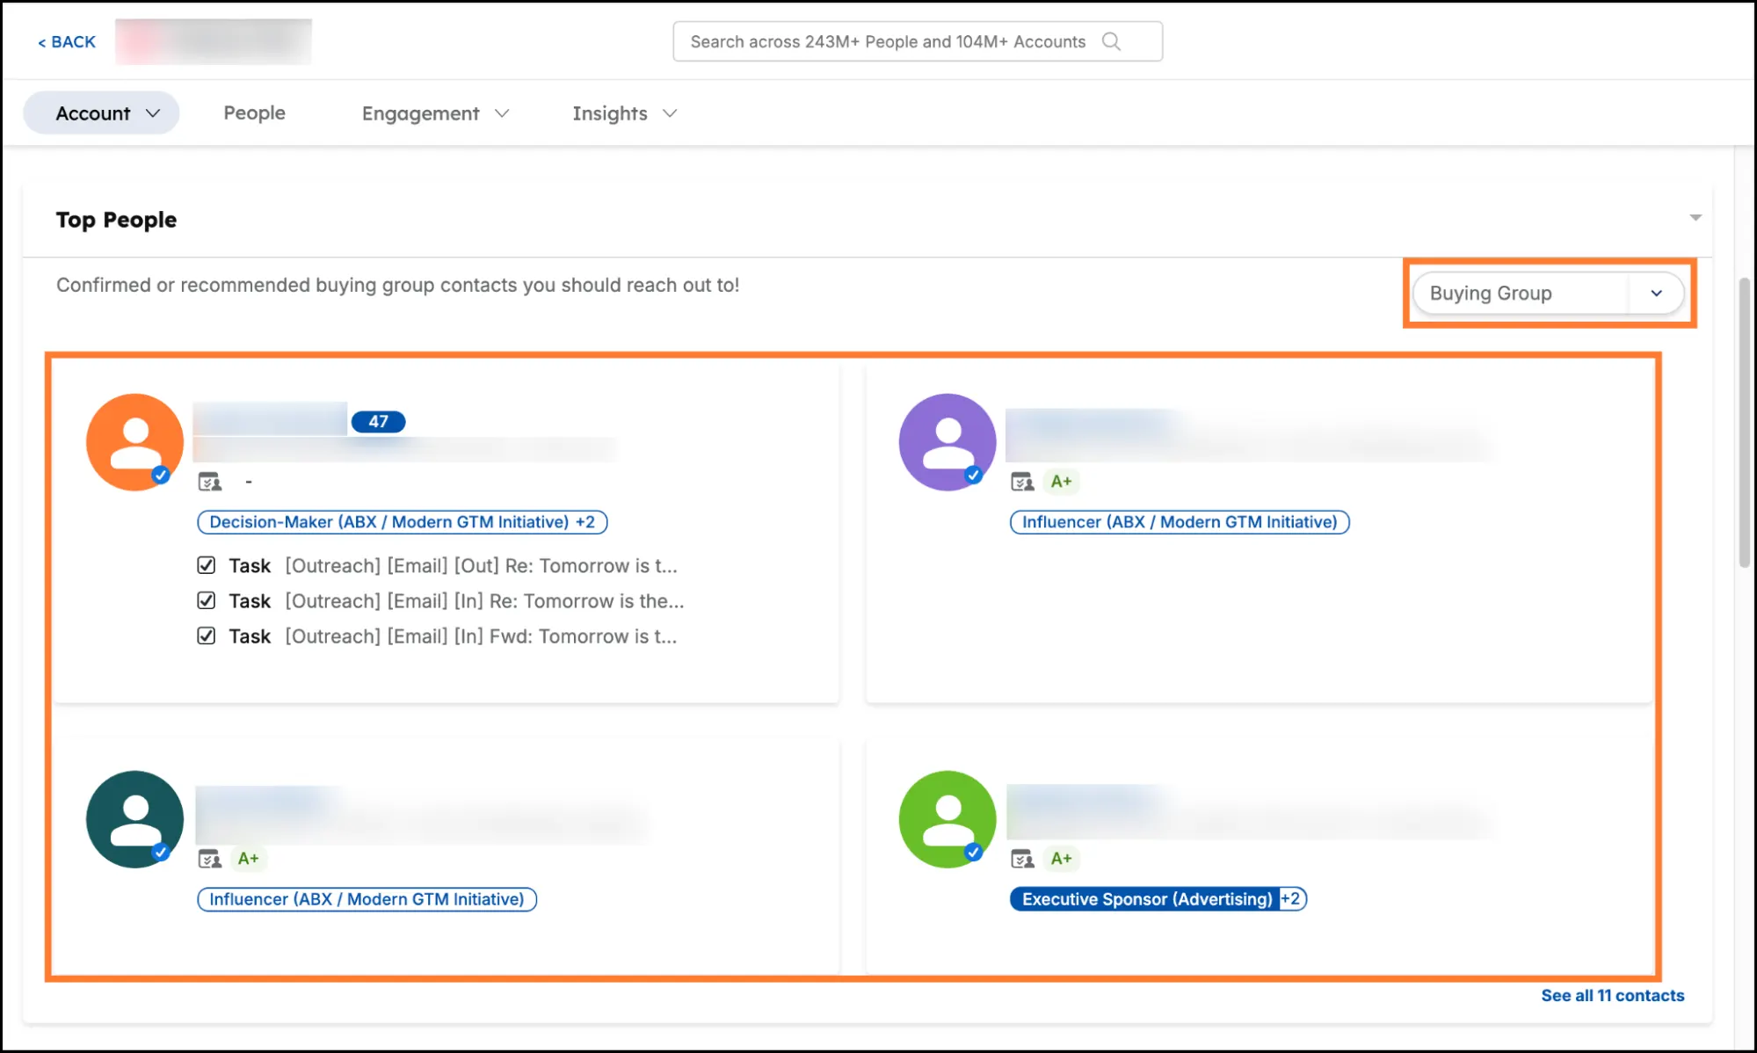Click the dark teal contact avatar

coord(134,819)
